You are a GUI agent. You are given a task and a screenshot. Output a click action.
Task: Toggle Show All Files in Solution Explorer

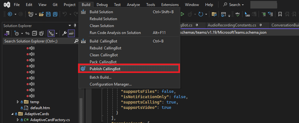pos(41,34)
